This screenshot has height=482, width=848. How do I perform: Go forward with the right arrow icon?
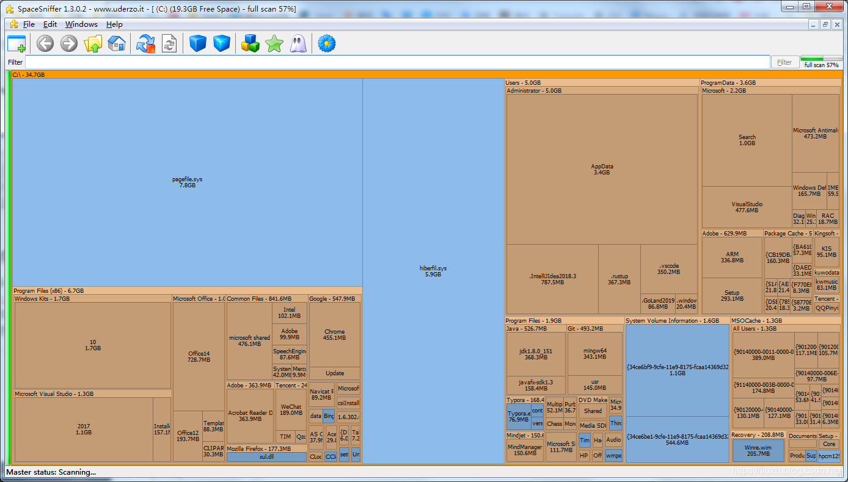69,43
